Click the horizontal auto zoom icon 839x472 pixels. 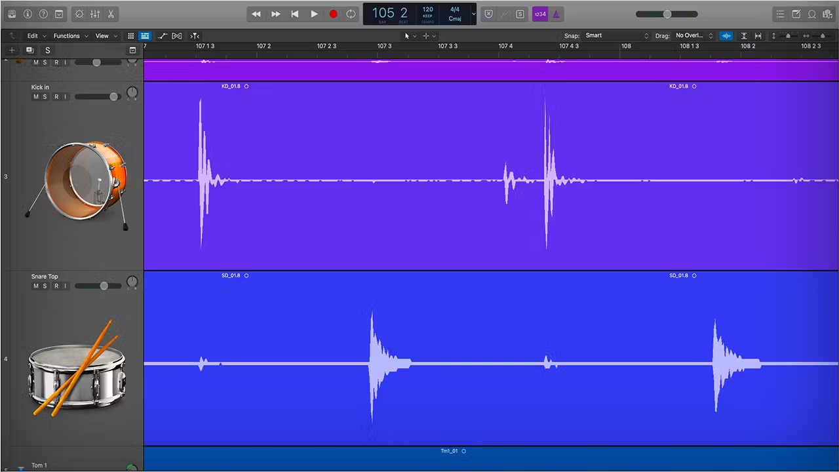pos(758,36)
